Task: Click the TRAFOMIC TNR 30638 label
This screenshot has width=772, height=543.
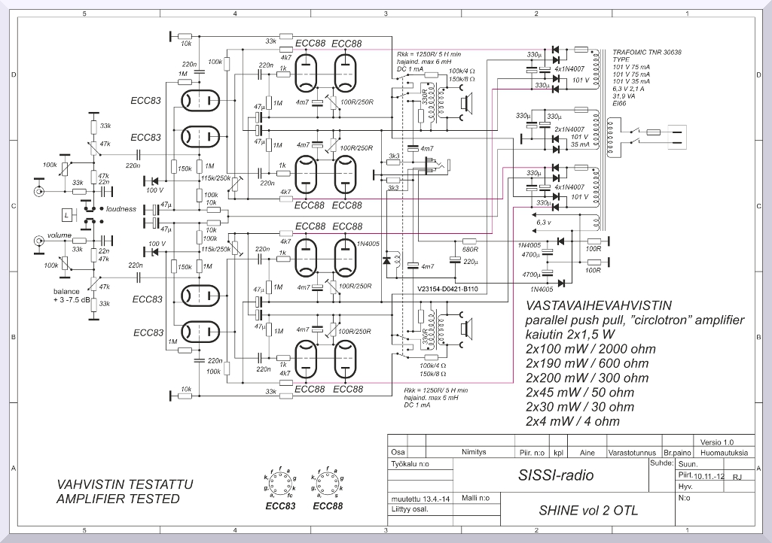Action: 646,53
